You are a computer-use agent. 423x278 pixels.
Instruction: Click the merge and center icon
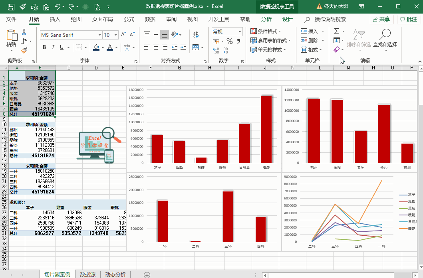[196, 47]
